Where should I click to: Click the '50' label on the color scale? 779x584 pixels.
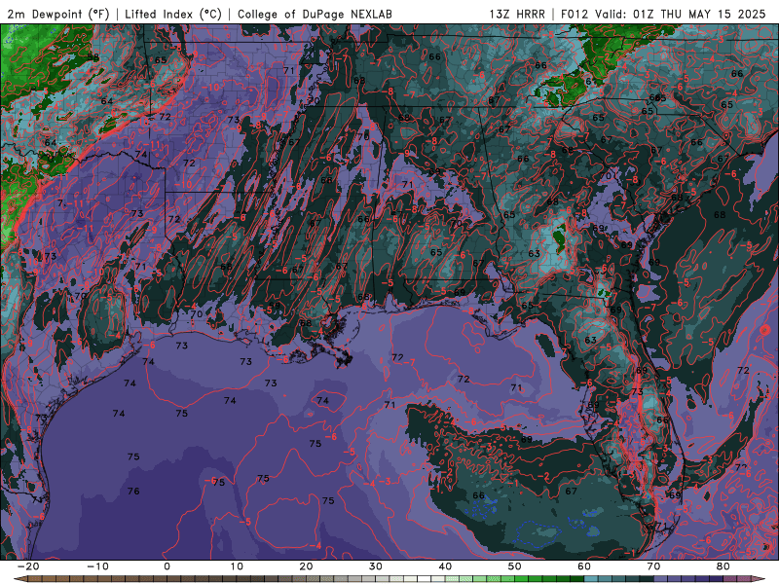[515, 566]
